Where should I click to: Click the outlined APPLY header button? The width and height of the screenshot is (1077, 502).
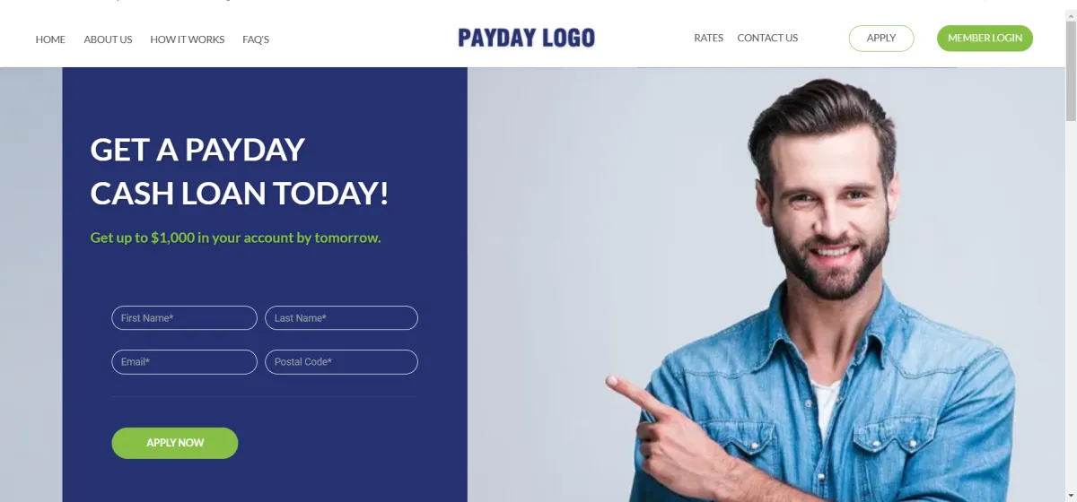click(881, 38)
